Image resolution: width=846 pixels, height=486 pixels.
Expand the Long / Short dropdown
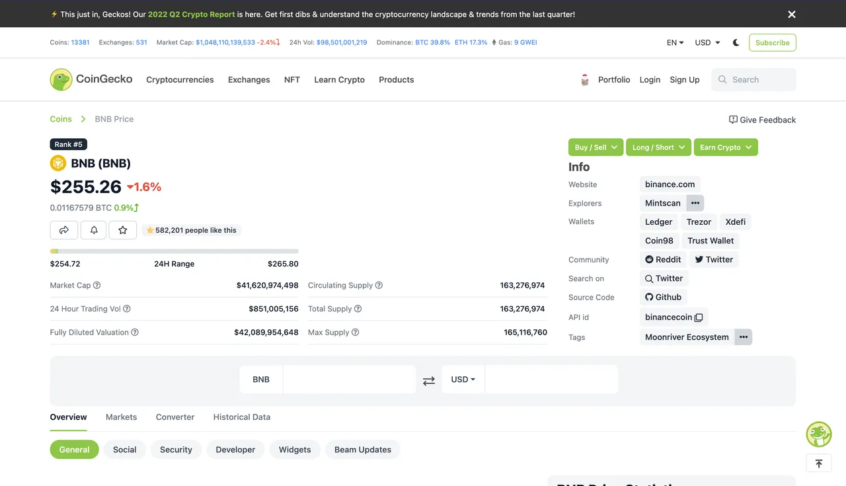[659, 147]
